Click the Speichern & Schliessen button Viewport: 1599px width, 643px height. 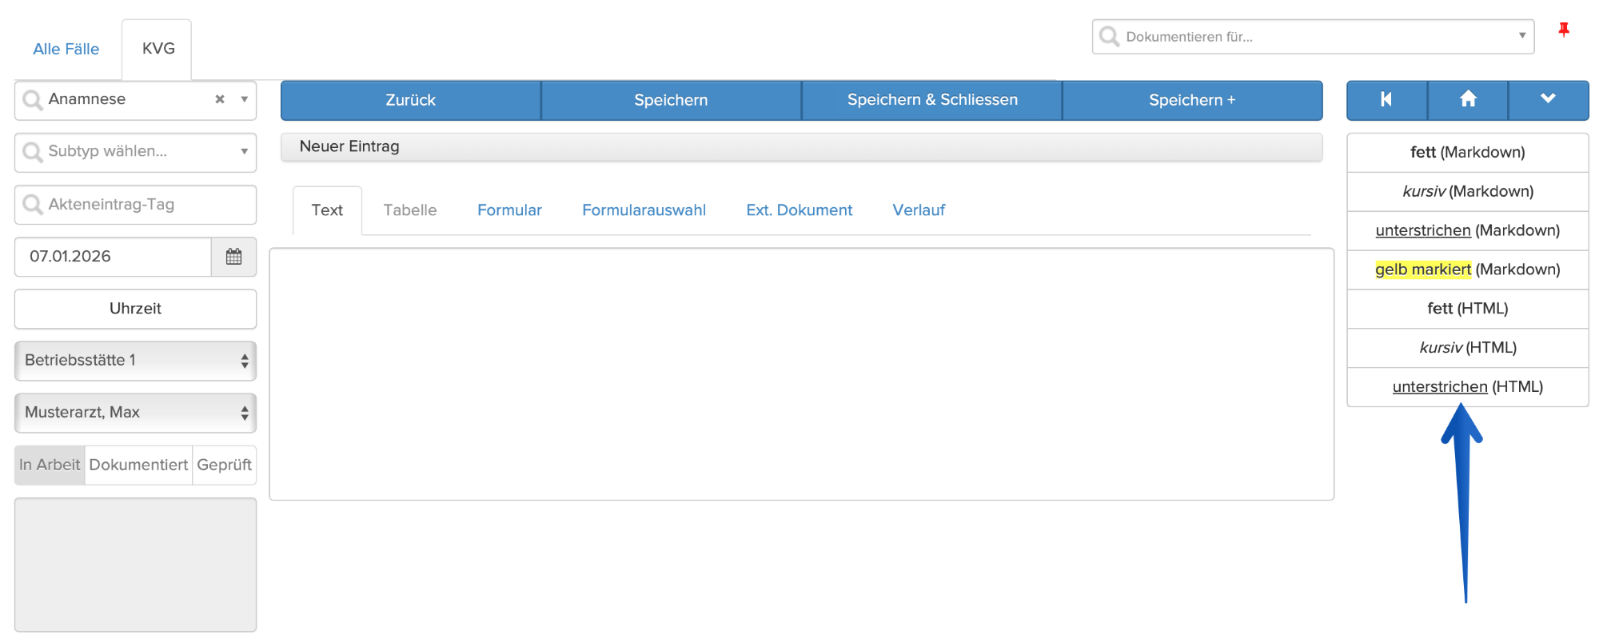[x=932, y=100]
